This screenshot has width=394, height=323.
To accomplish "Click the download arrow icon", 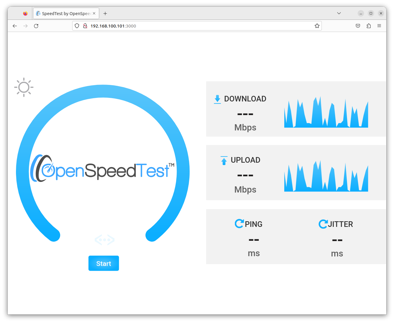I will tap(217, 99).
